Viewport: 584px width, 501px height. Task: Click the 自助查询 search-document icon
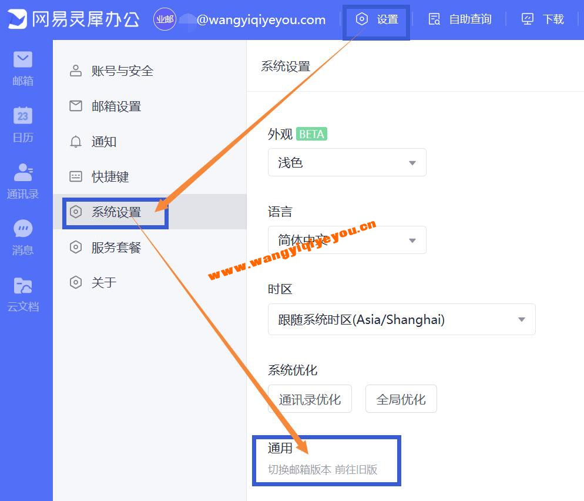coord(434,19)
